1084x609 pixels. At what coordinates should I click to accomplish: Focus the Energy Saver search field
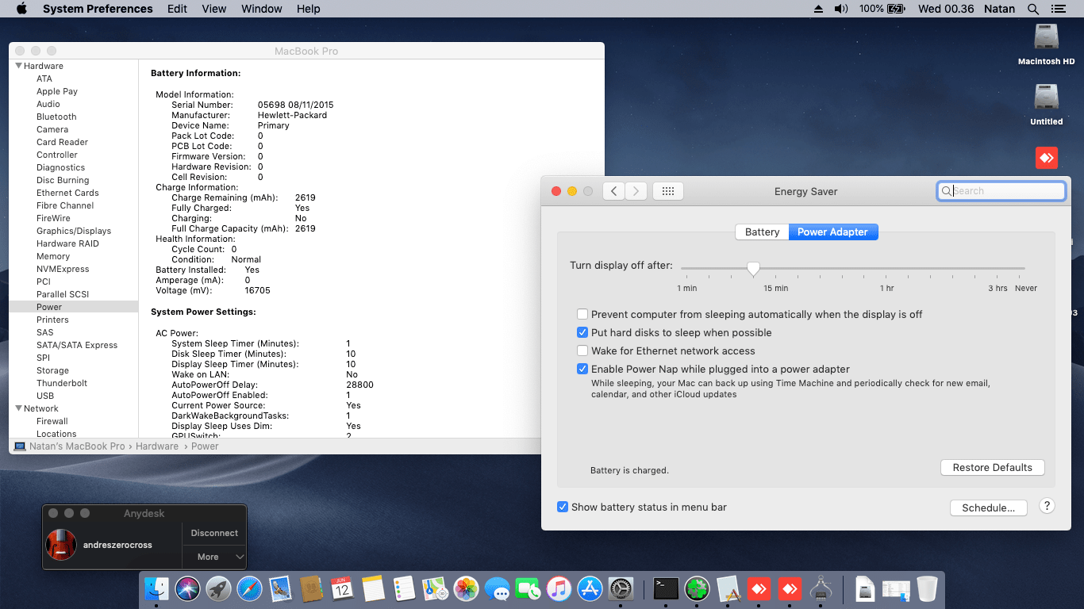(1001, 191)
